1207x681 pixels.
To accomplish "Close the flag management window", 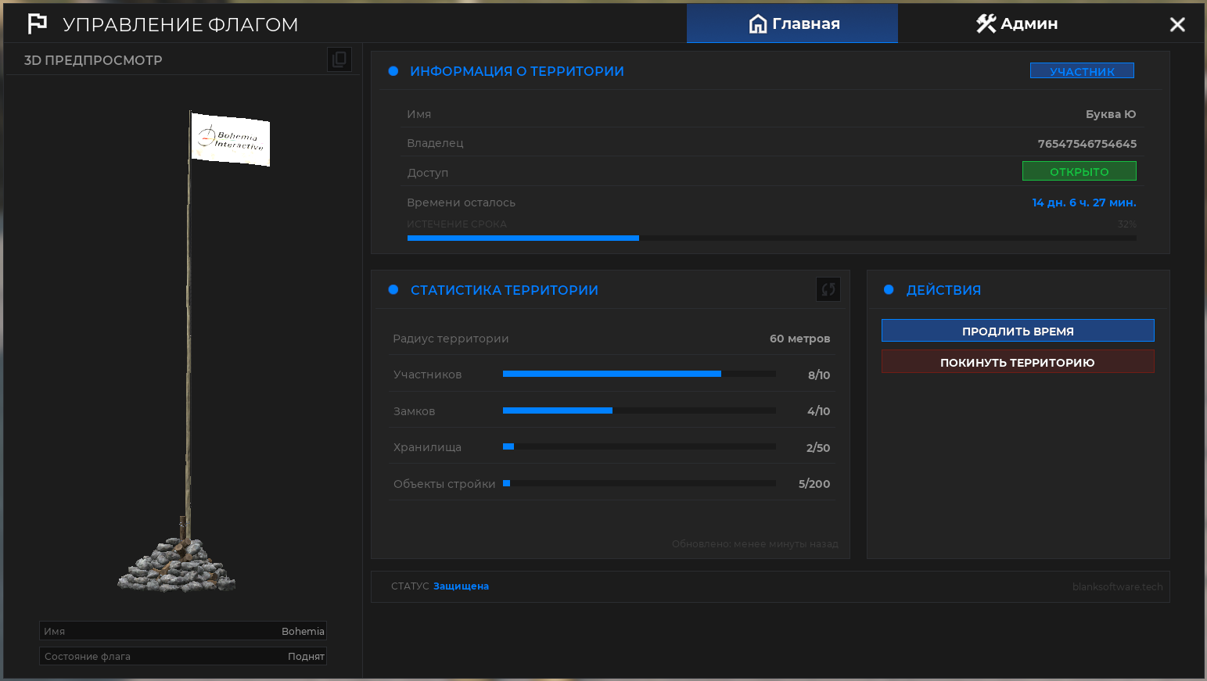I will pos(1177,24).
